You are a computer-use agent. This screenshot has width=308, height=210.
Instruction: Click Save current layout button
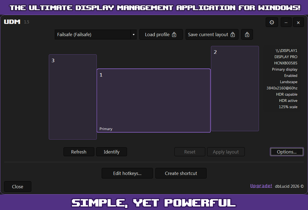coord(212,35)
